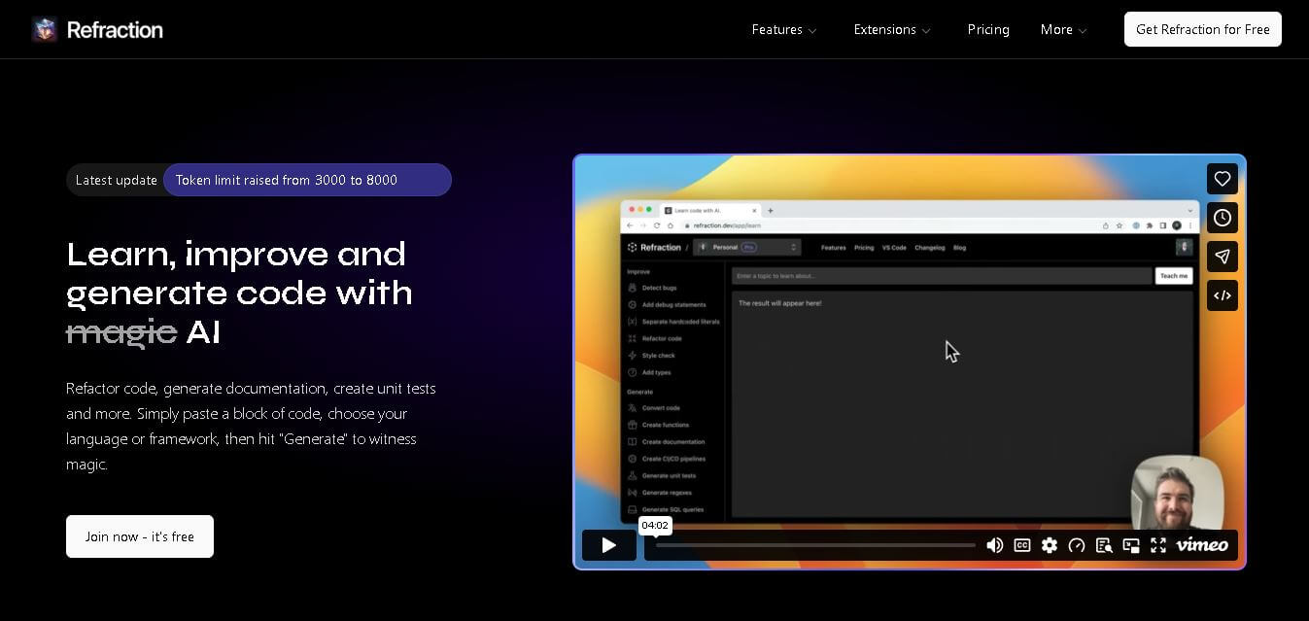Click the 04:02 video duration label
This screenshot has width=1309, height=621.
coord(655,525)
